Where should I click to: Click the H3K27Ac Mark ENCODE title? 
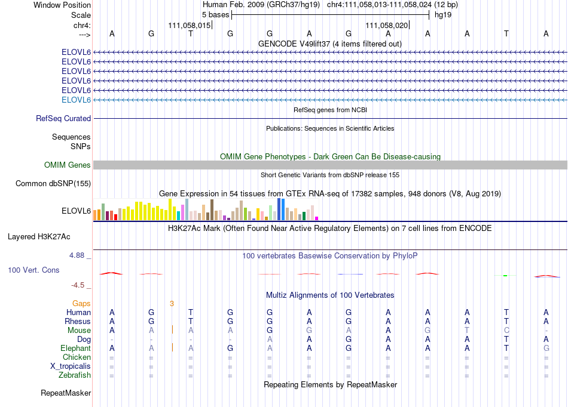pyautogui.click(x=329, y=229)
